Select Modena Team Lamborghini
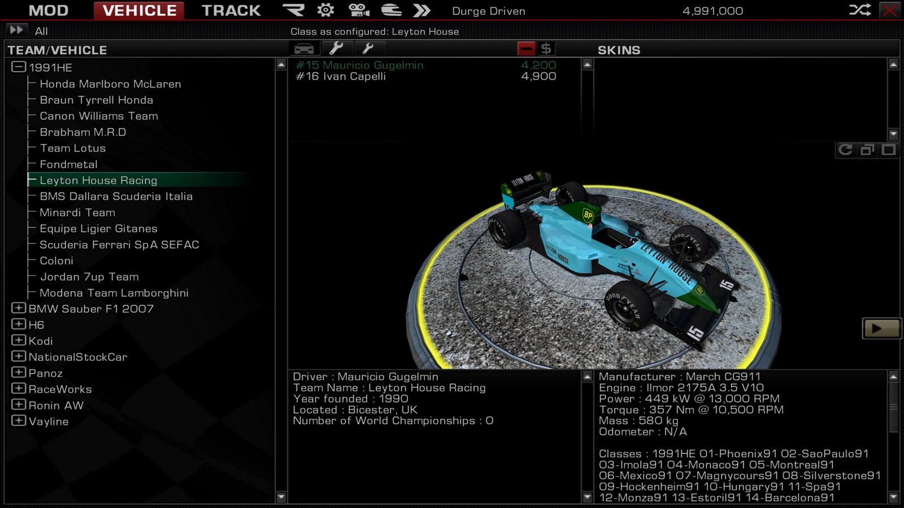The image size is (904, 508). [114, 293]
